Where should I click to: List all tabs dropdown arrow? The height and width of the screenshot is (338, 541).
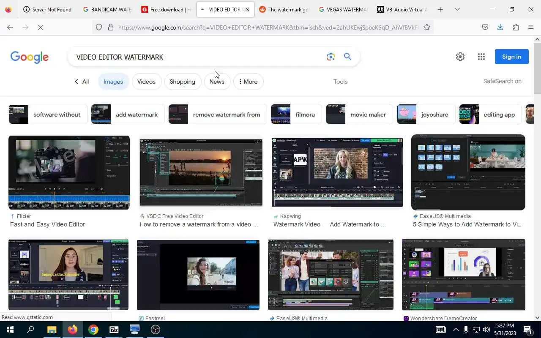[457, 9]
